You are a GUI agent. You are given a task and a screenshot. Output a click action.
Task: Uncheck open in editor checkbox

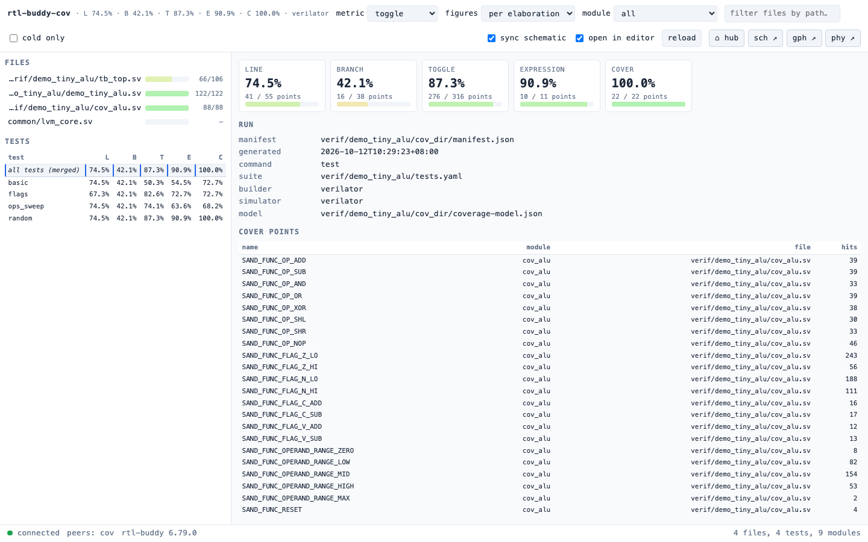(x=579, y=38)
